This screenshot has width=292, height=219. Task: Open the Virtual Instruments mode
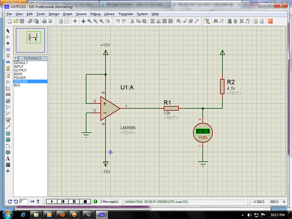point(8,120)
